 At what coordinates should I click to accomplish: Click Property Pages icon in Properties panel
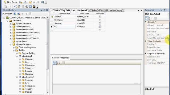pos(155,18)
